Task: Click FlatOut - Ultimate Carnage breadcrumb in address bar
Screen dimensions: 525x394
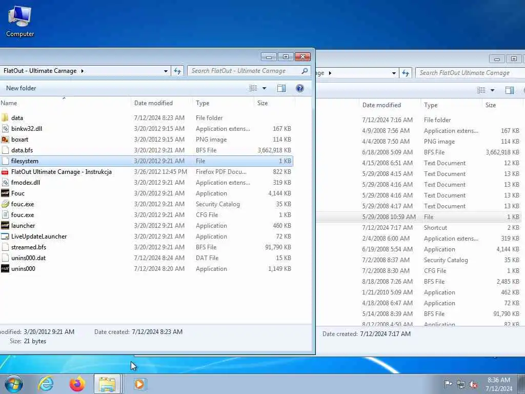Action: point(40,71)
